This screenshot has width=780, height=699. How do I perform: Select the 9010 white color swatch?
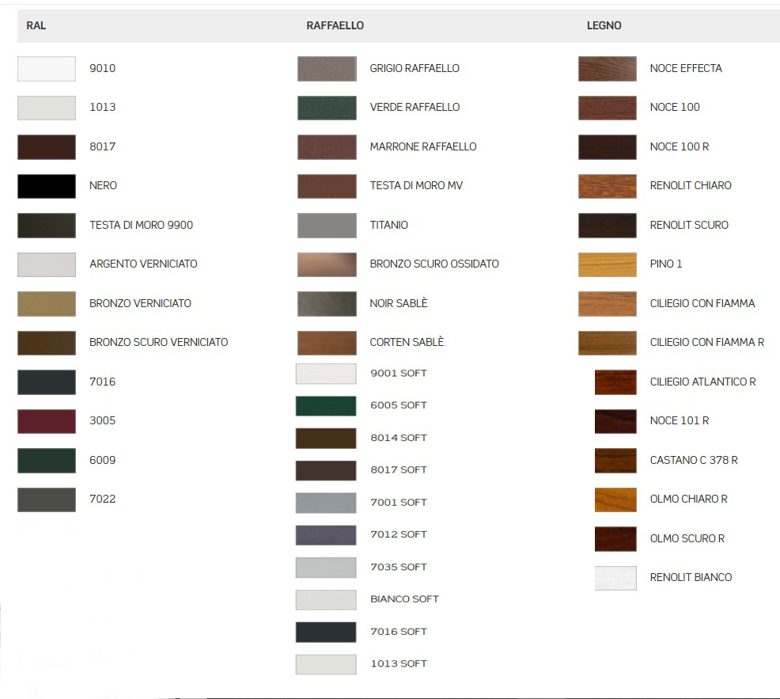[47, 69]
